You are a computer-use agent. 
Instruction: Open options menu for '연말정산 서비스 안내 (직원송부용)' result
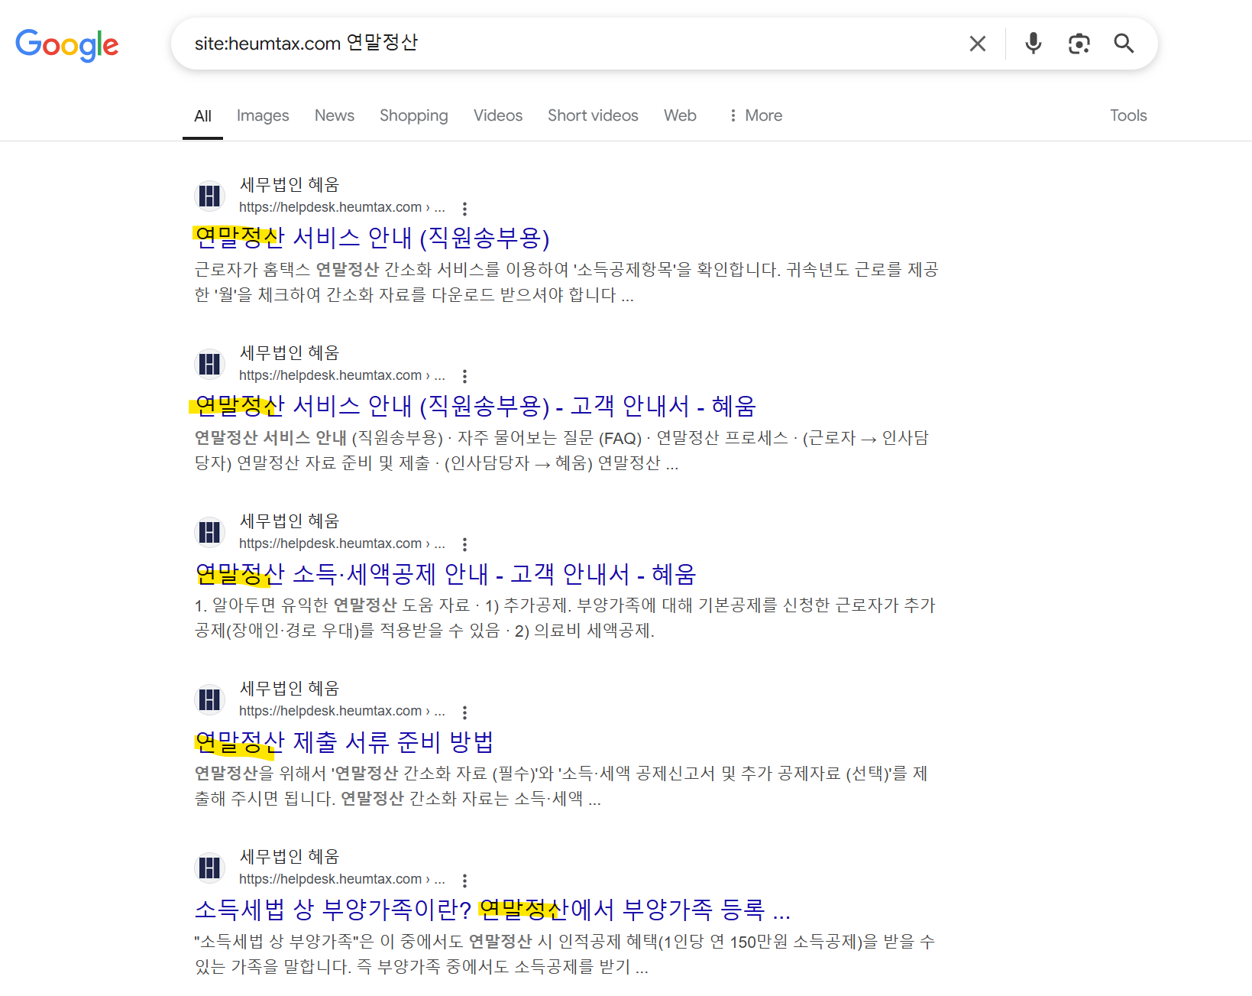click(464, 208)
